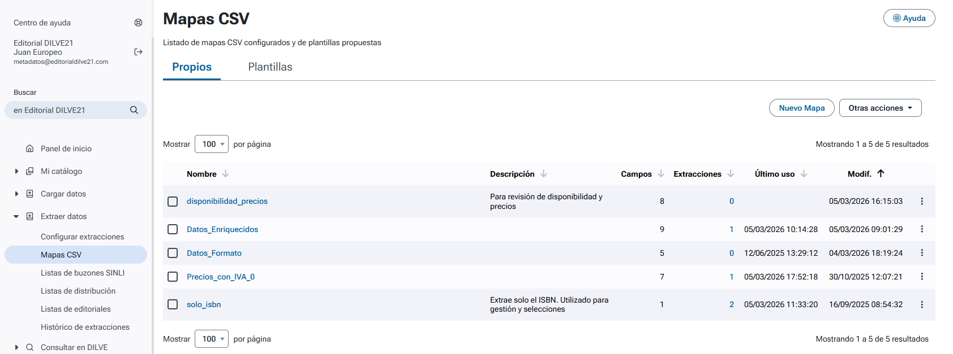Viewport: 953px width, 354px height.
Task: Click the Ayuda button
Action: [x=909, y=18]
